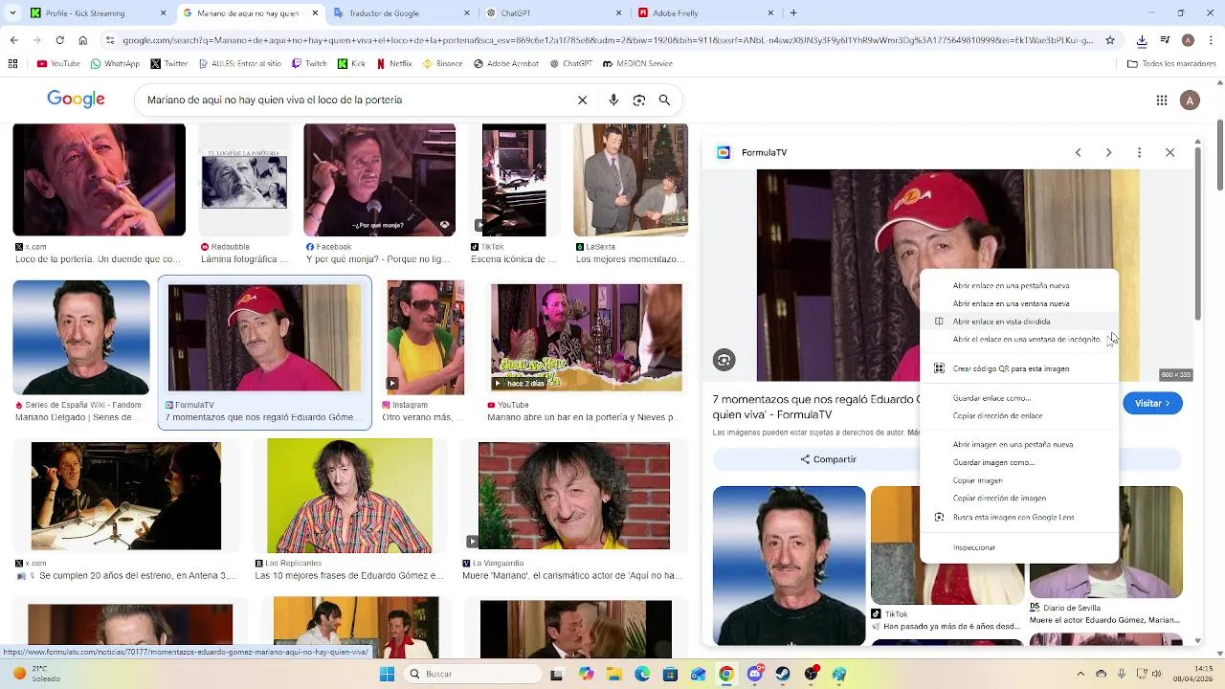This screenshot has width=1225, height=689.
Task: Go to the browser home icon
Action: coord(83,40)
